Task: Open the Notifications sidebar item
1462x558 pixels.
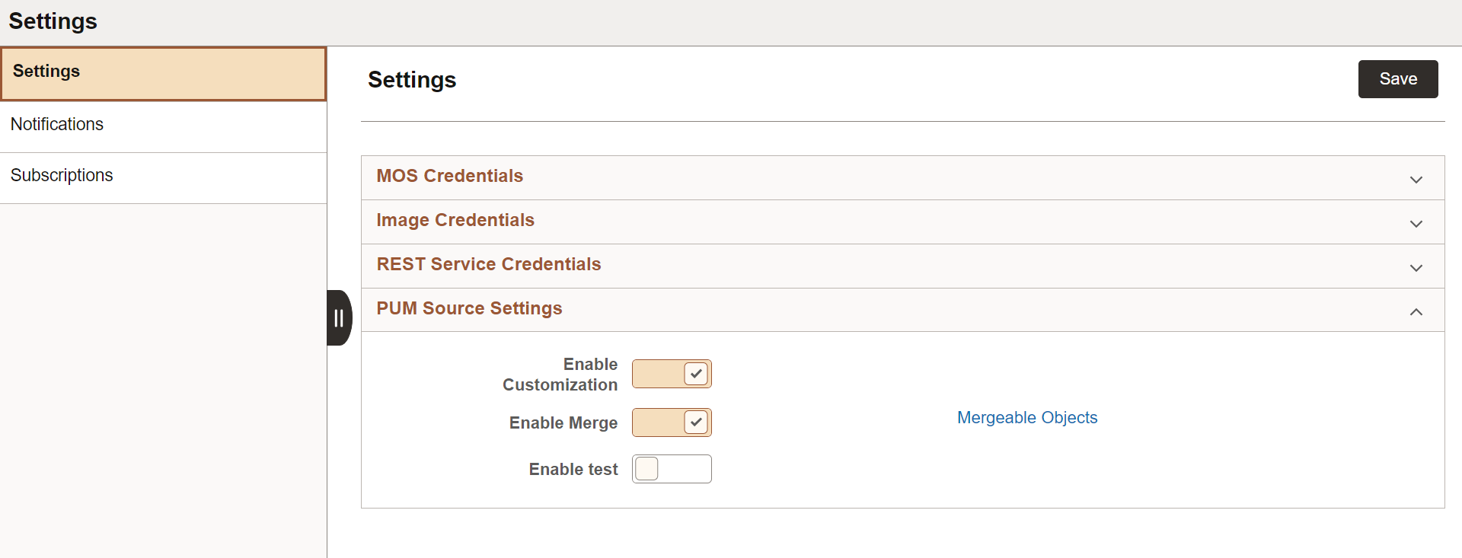Action: pos(57,124)
